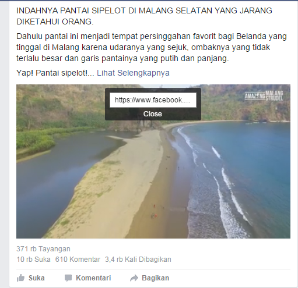Click the Komentari speech bubble icon
The height and width of the screenshot is (288, 298).
[x=68, y=278]
